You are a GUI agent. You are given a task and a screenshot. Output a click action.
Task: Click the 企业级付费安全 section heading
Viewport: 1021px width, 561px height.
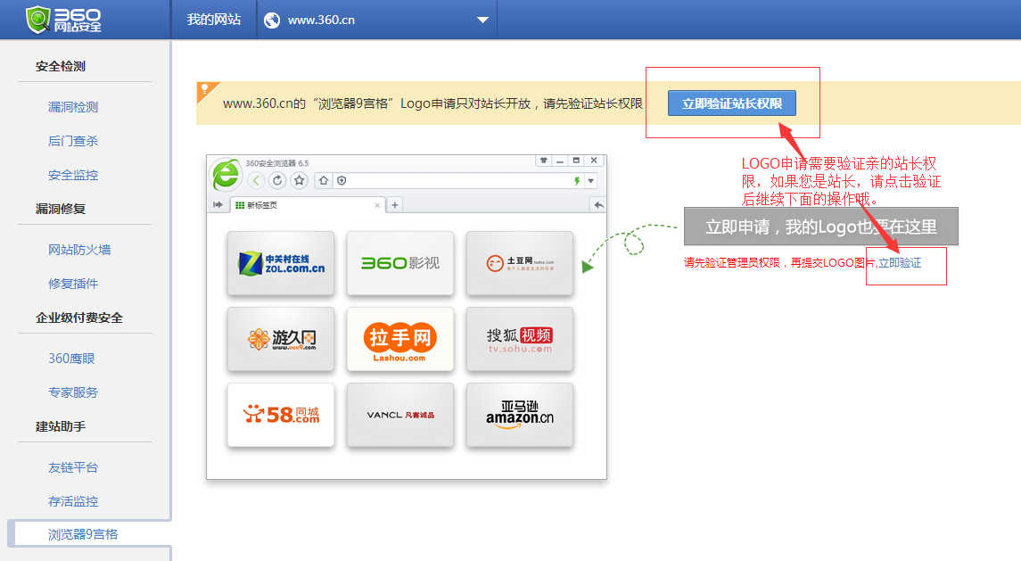(x=79, y=318)
